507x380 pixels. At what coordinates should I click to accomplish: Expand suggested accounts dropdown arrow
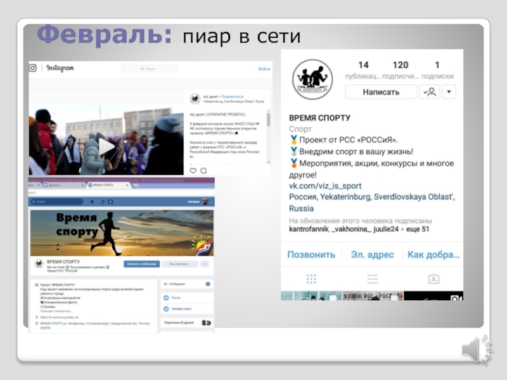(449, 92)
